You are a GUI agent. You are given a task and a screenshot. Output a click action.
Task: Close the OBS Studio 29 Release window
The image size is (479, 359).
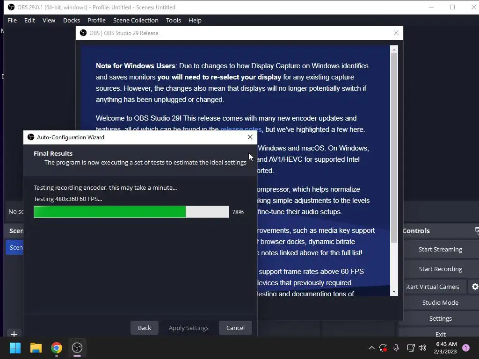pyautogui.click(x=396, y=33)
